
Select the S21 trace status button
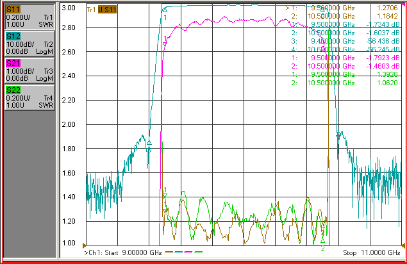(x=29, y=70)
